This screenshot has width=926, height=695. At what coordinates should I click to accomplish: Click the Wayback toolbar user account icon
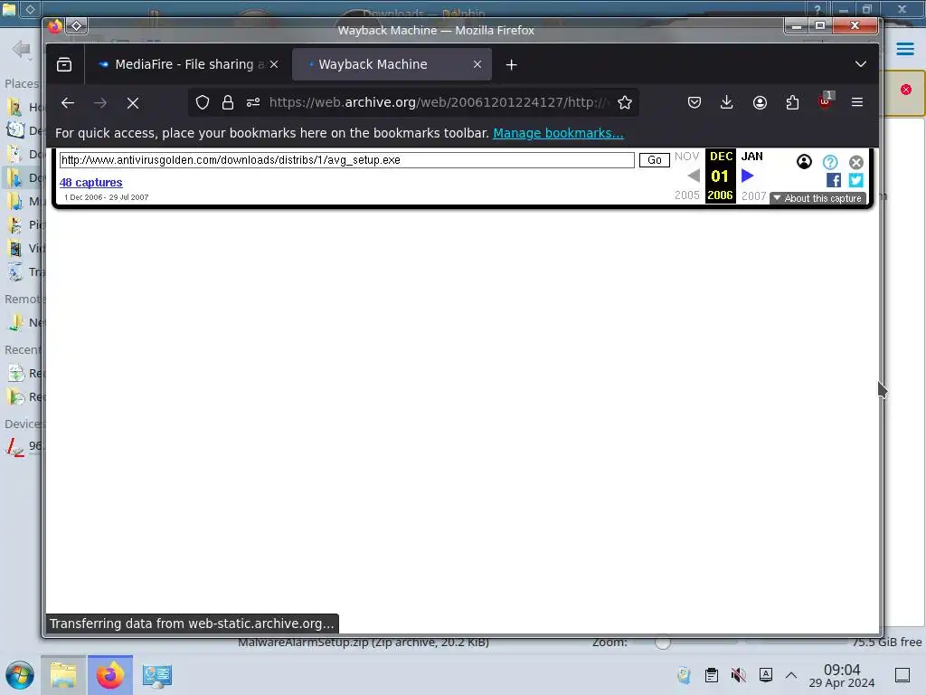(804, 161)
